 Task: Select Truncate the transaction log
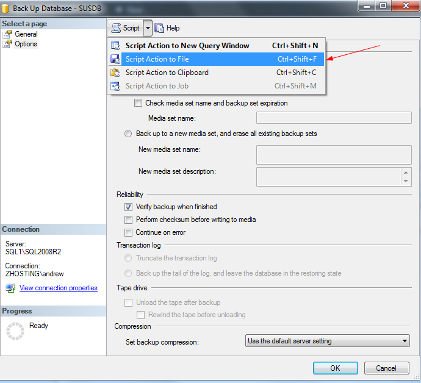(x=128, y=258)
